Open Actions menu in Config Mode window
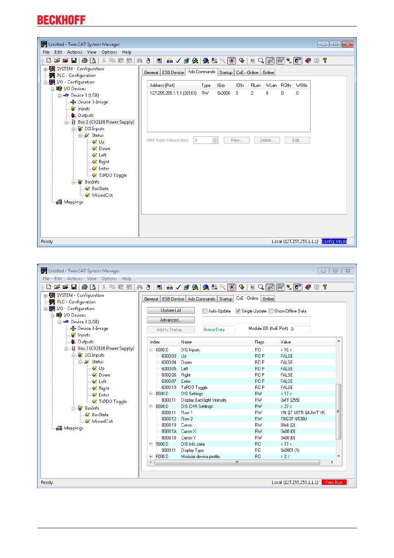This screenshot has width=394, height=558. point(75,52)
